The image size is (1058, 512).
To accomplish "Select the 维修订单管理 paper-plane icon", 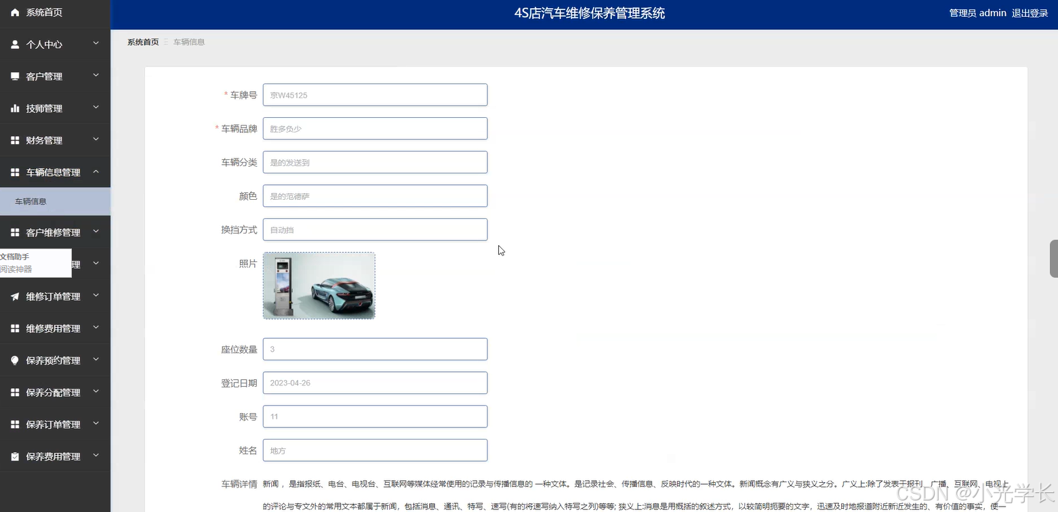I will coord(14,296).
